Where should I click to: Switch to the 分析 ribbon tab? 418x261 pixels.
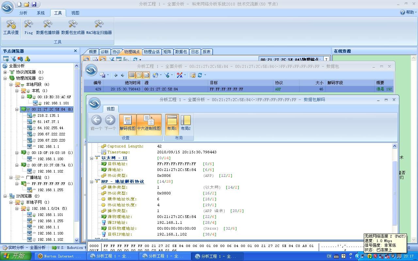pos(23,13)
